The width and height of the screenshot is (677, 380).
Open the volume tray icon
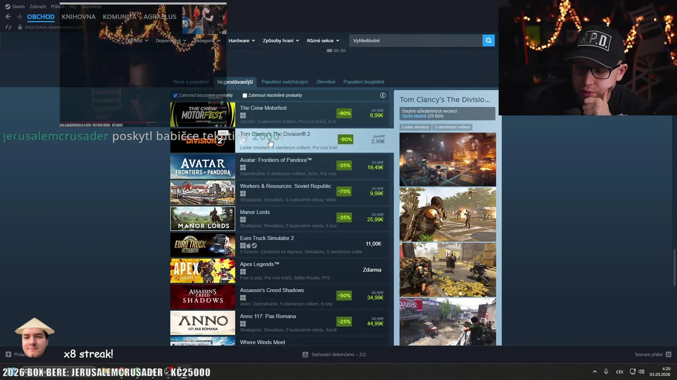tap(642, 372)
